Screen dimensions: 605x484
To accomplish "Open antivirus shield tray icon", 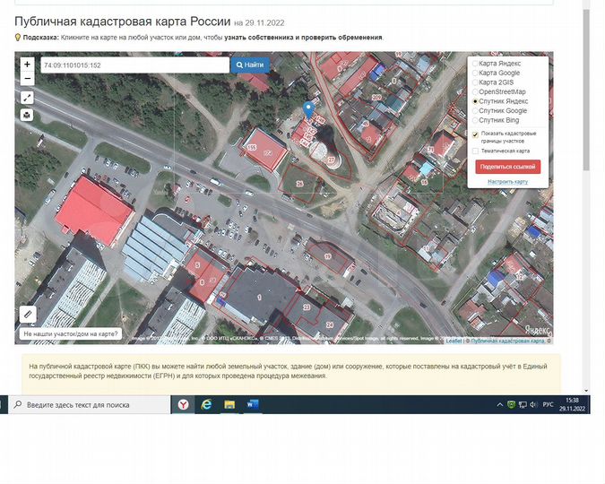I will 511,405.
